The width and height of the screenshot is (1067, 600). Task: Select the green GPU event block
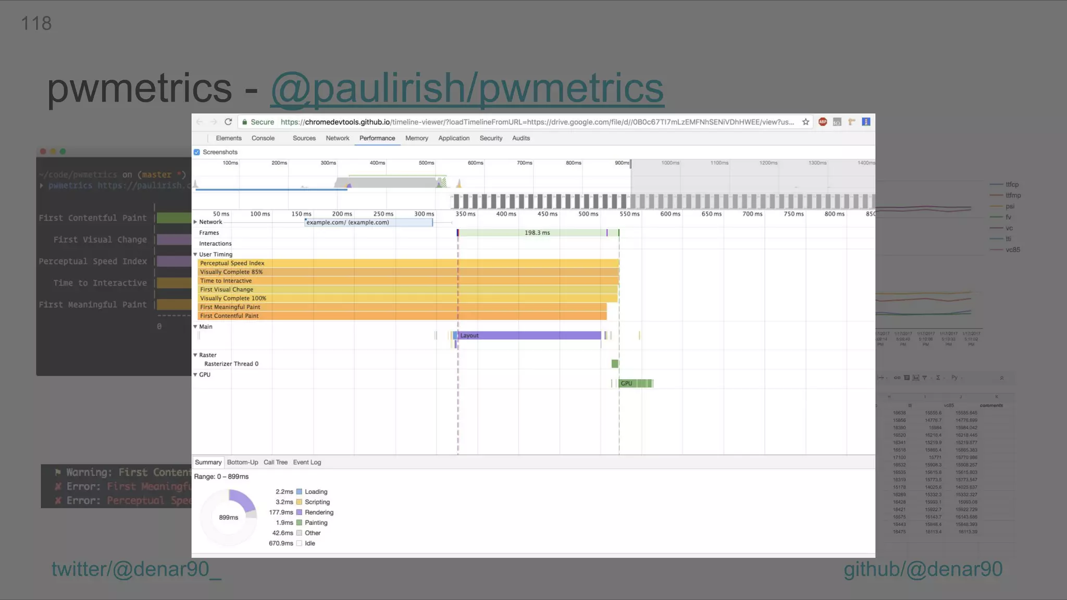[x=636, y=383]
